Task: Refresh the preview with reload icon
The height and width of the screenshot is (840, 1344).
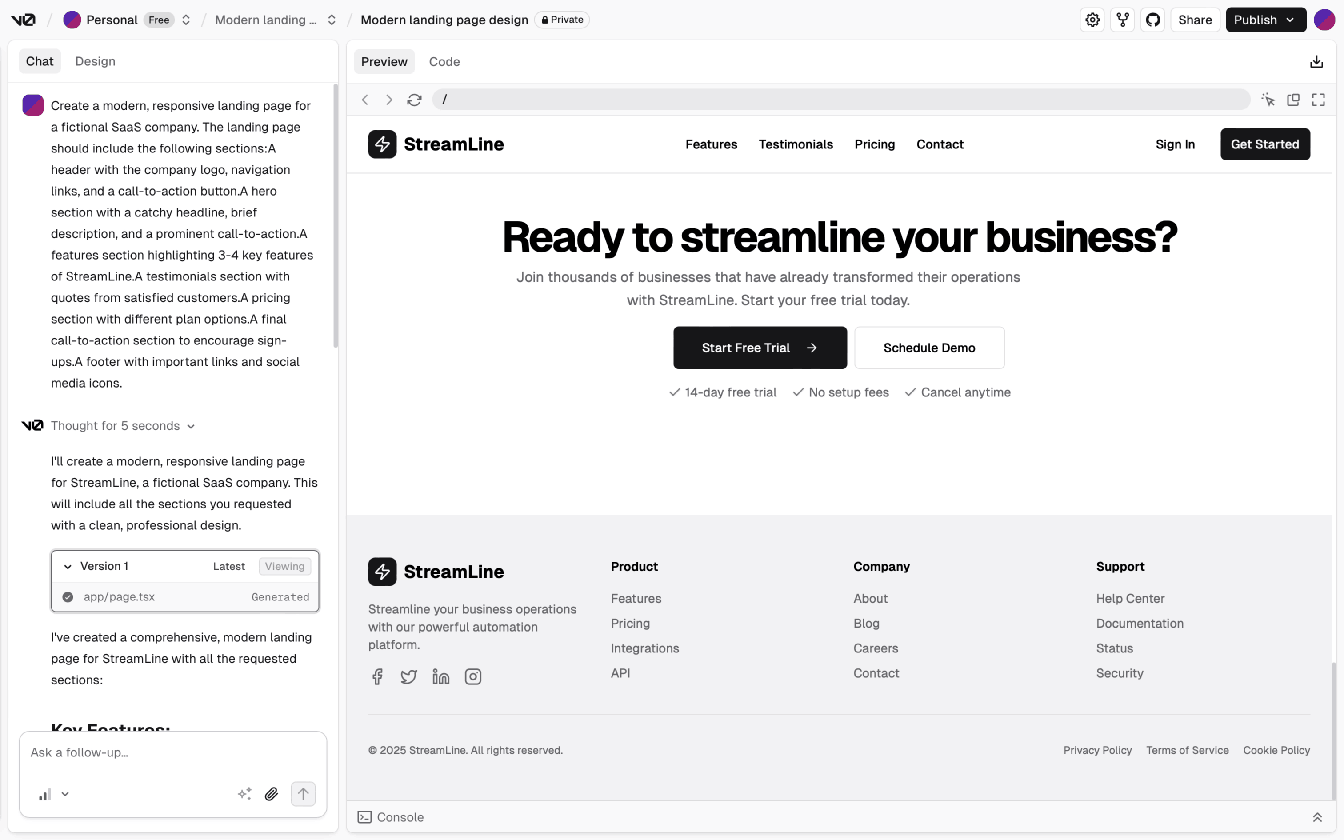Action: [x=414, y=100]
